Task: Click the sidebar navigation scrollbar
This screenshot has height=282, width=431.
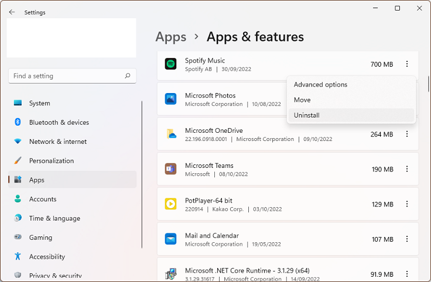Action: coord(142,174)
